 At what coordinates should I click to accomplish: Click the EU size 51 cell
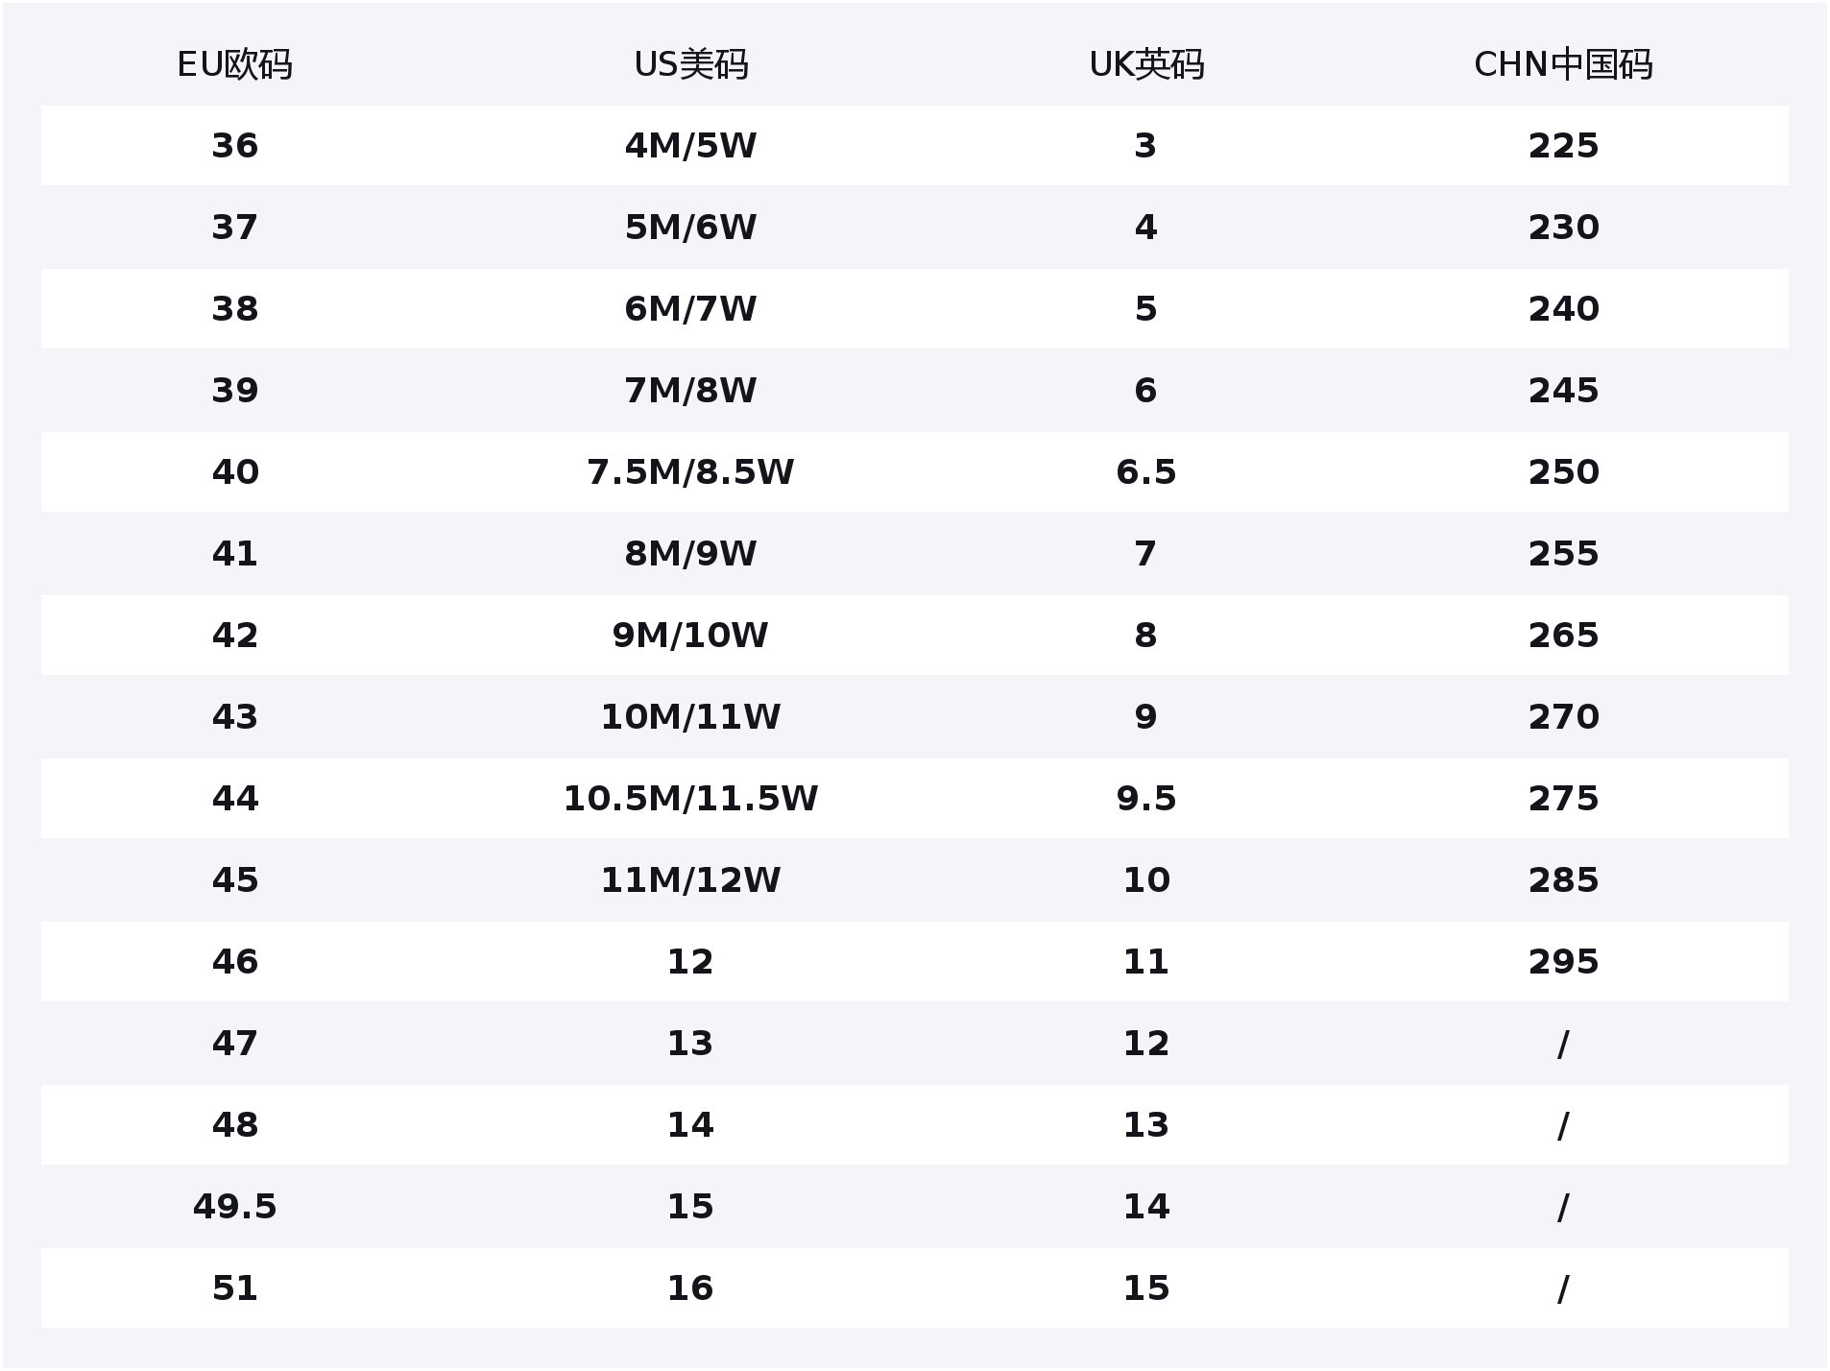coord(234,1288)
